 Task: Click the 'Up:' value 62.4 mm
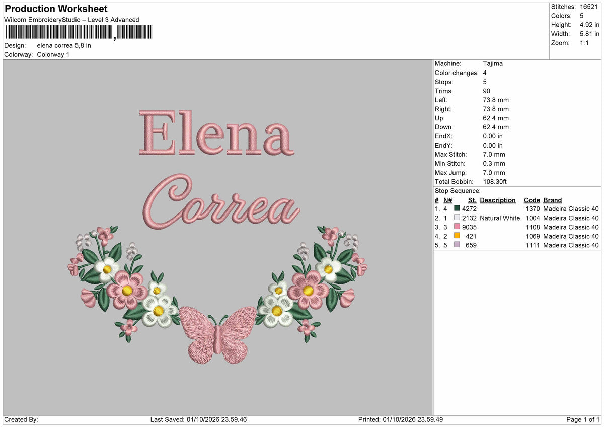click(x=496, y=118)
